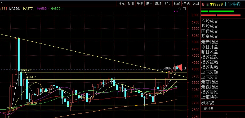Click the MA800 indicator label

[x=57, y=9]
